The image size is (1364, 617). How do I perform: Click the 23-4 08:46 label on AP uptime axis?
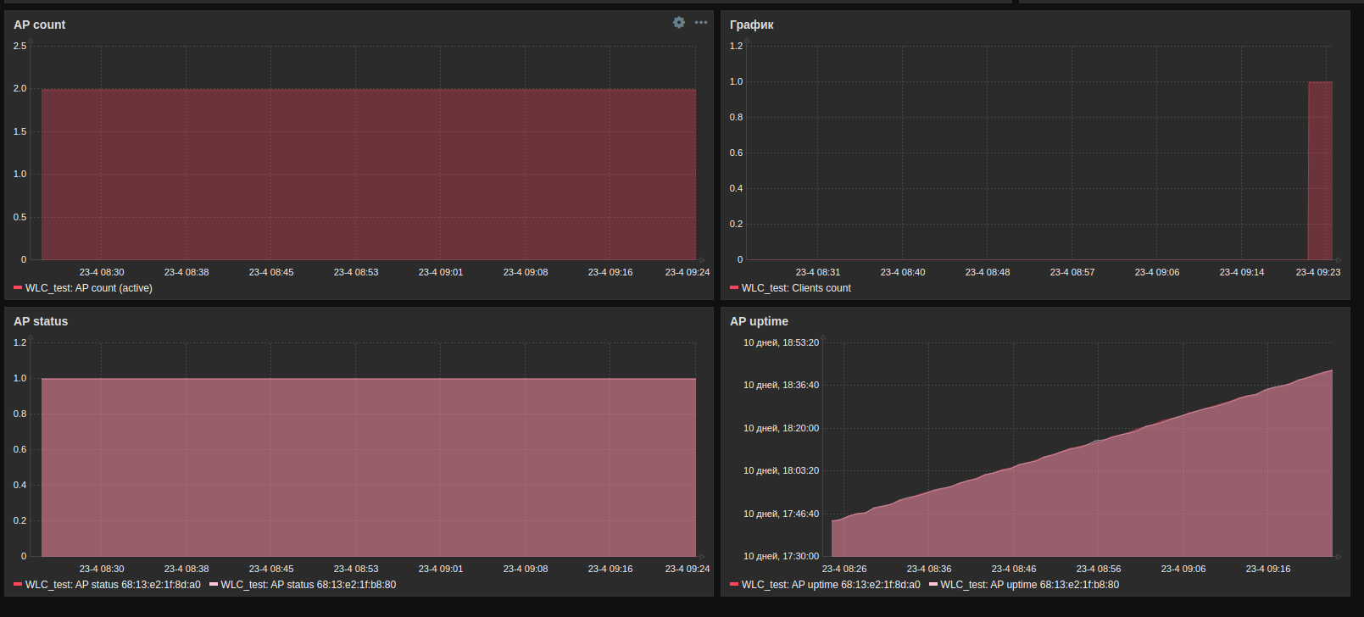click(1014, 569)
